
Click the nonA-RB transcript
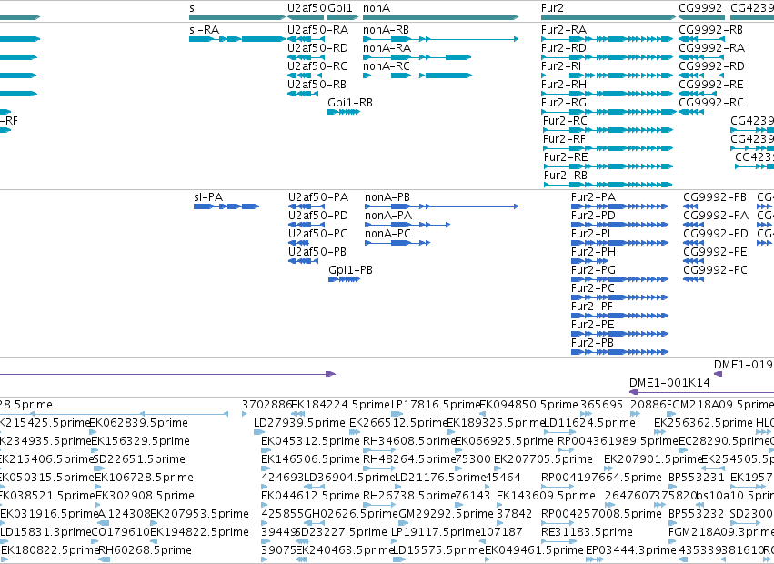point(386,30)
